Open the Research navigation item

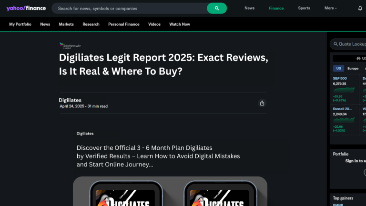pyautogui.click(x=91, y=24)
